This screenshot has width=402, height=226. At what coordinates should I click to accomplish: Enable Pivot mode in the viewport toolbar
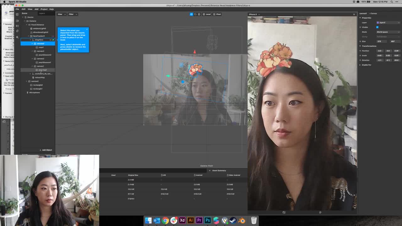coord(217,14)
